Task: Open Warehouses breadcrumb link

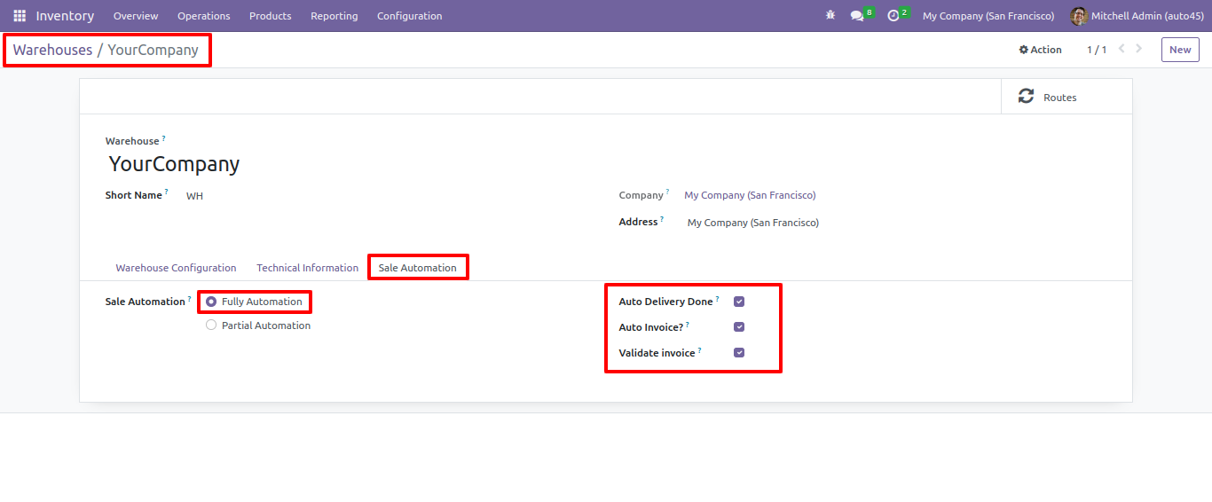Action: pyautogui.click(x=52, y=50)
